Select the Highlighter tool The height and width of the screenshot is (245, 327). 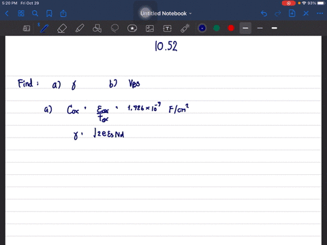(80, 29)
